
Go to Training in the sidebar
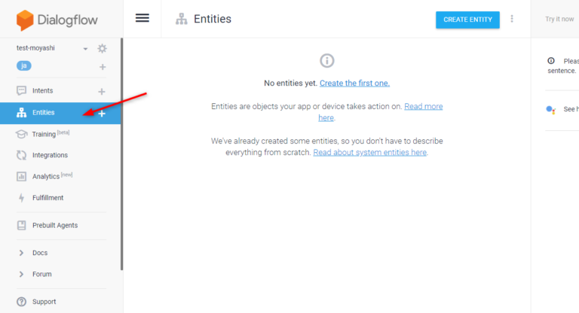click(44, 134)
